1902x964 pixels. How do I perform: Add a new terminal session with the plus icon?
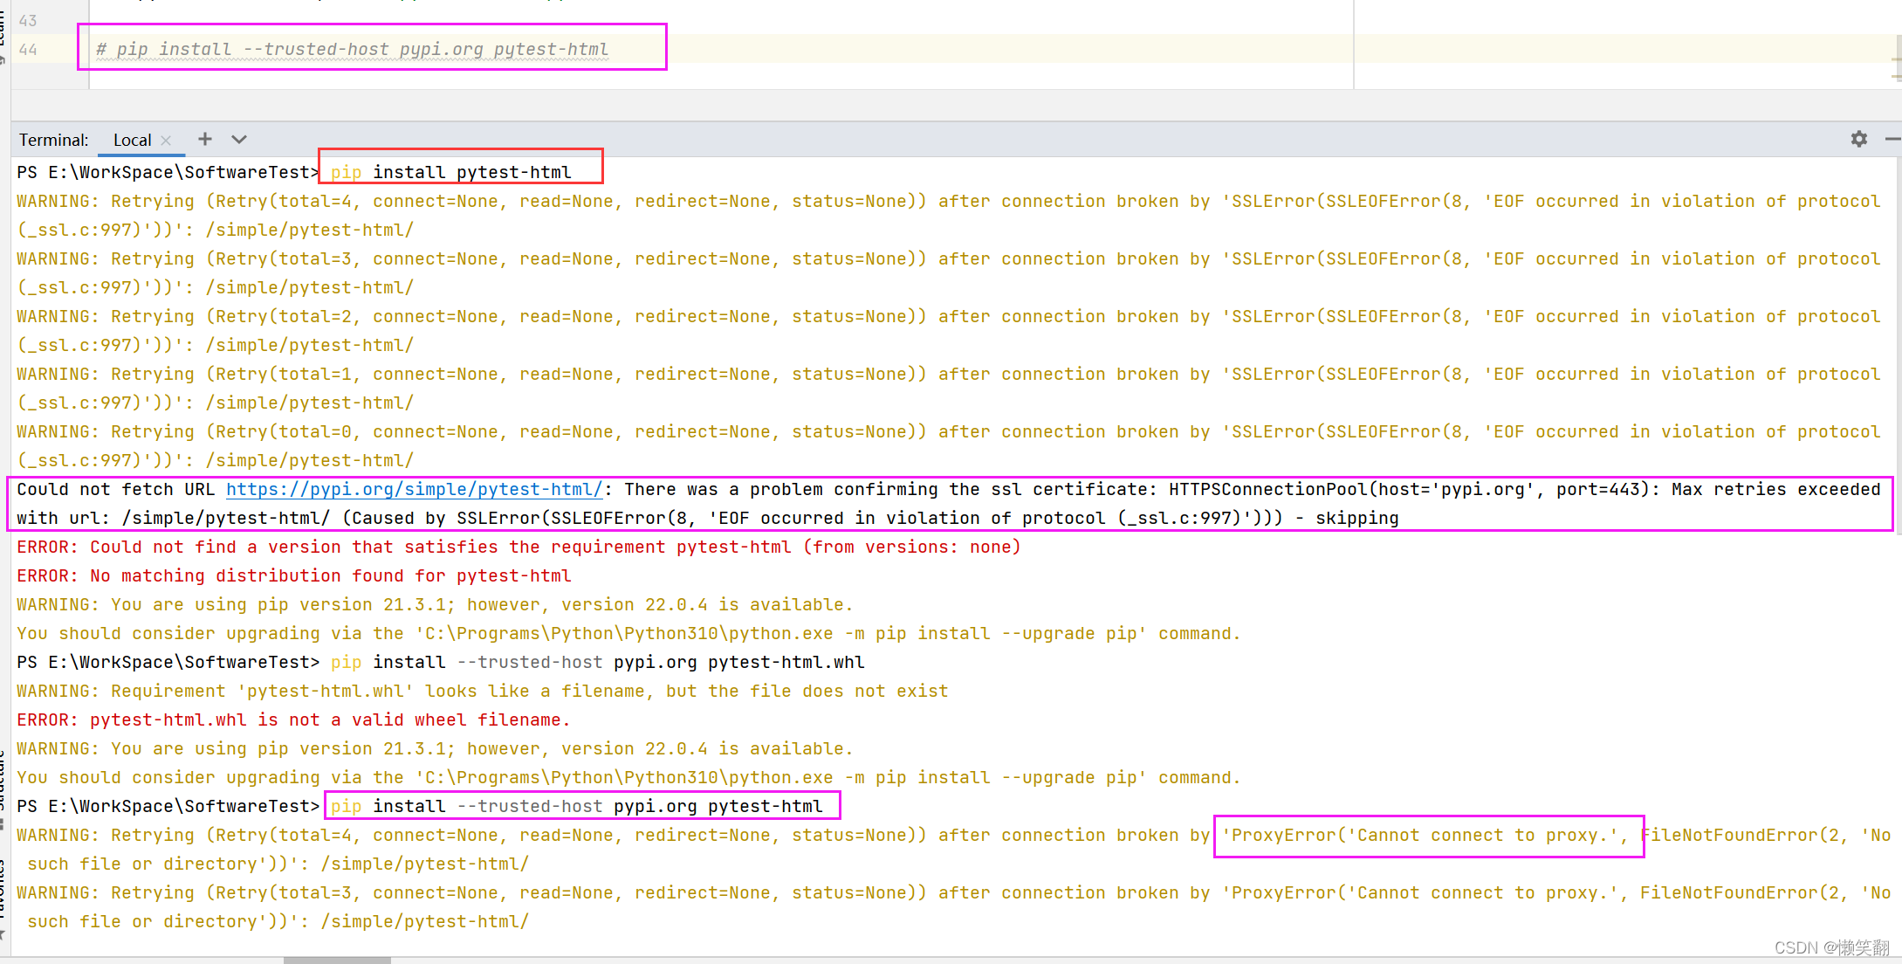point(204,139)
